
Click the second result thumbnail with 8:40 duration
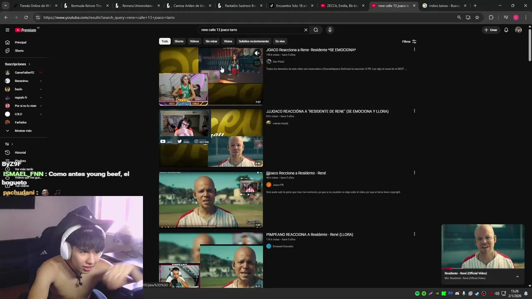(211, 138)
